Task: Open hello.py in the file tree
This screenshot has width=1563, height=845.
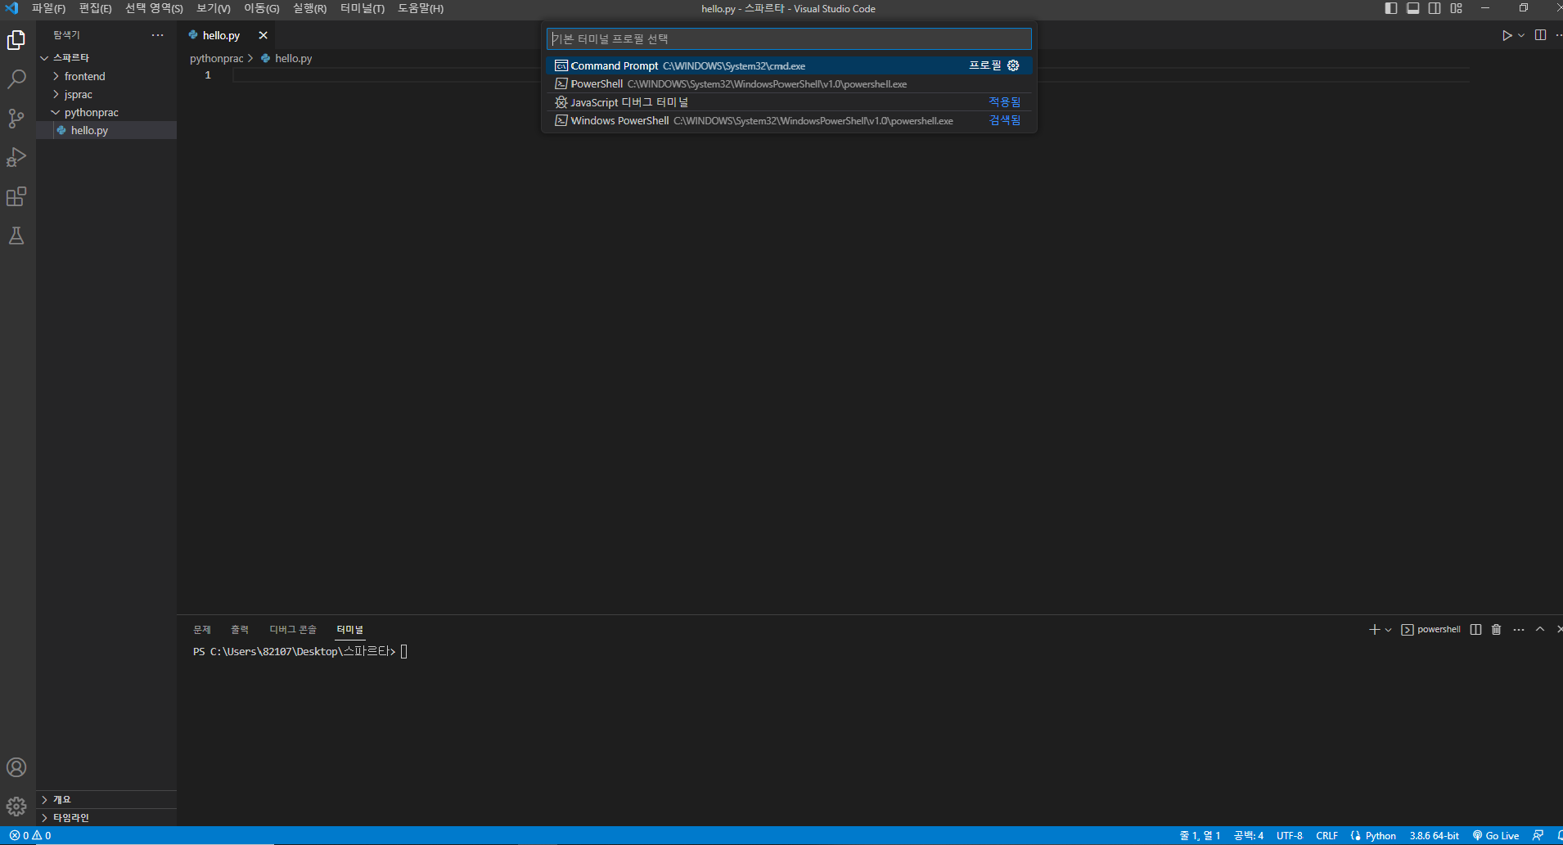Action: coord(106,130)
